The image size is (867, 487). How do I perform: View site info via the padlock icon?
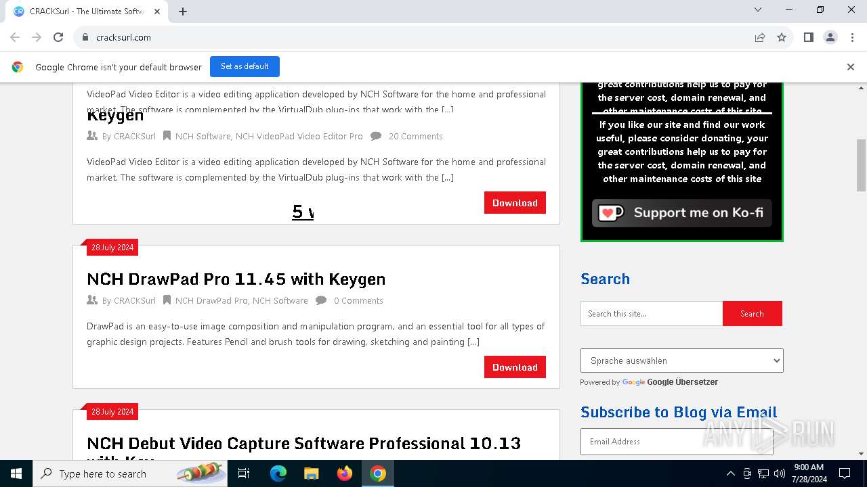(x=85, y=37)
